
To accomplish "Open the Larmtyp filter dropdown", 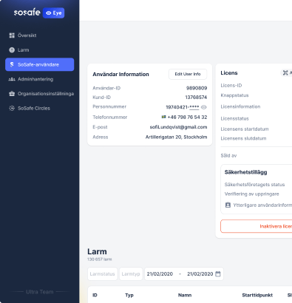I will pos(131,273).
